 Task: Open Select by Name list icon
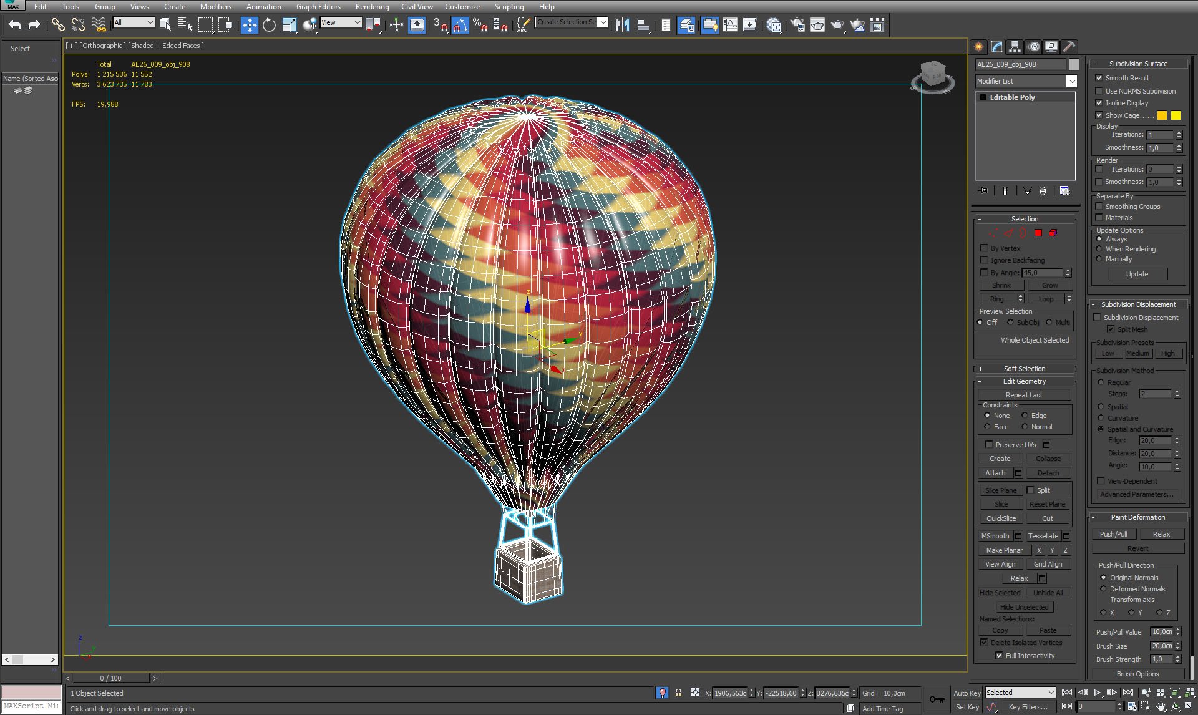click(185, 25)
